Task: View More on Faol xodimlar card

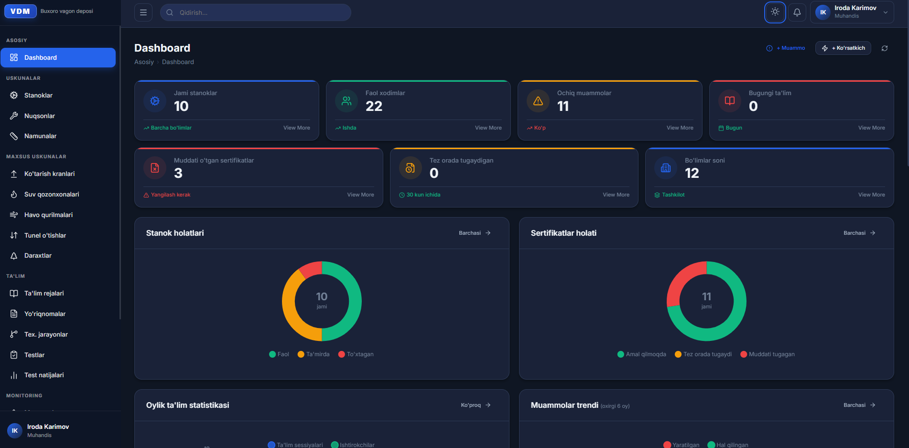Action: (488, 128)
